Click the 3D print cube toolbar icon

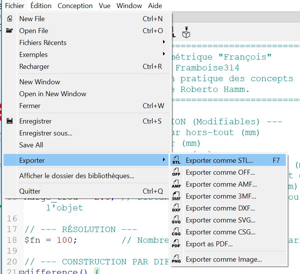point(186,32)
